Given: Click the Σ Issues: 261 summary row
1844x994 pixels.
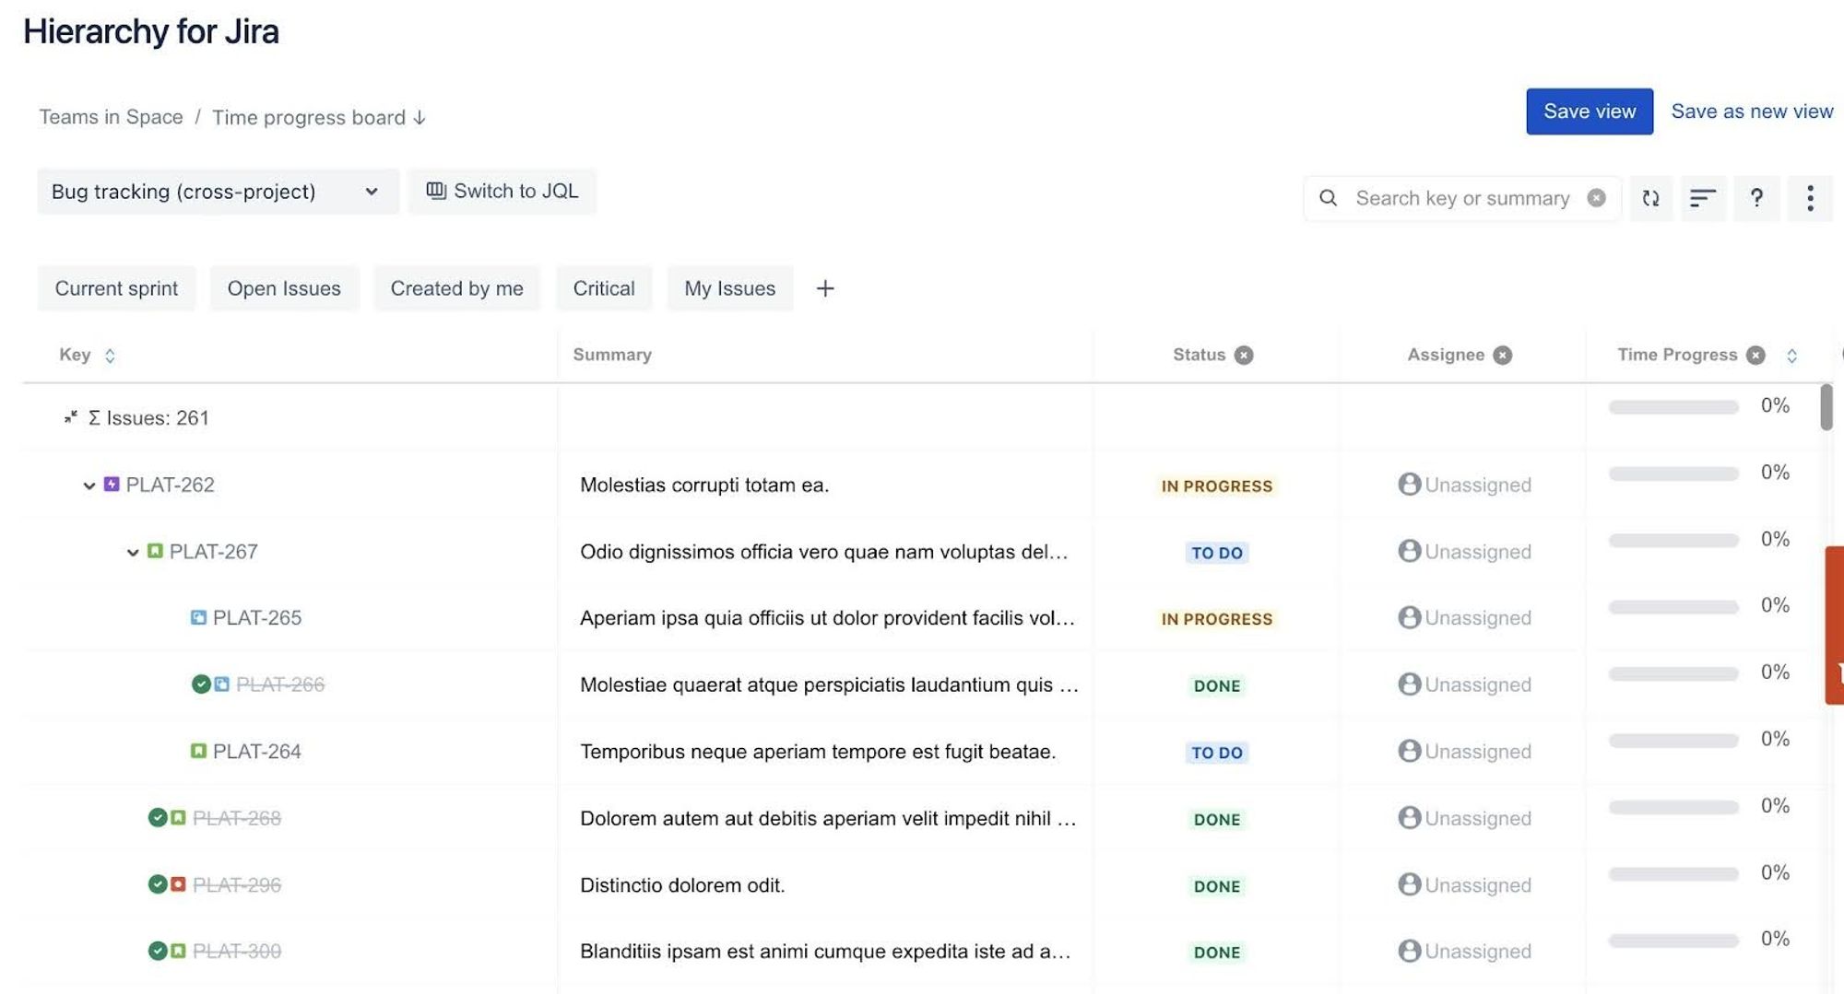Looking at the screenshot, I should pos(148,417).
